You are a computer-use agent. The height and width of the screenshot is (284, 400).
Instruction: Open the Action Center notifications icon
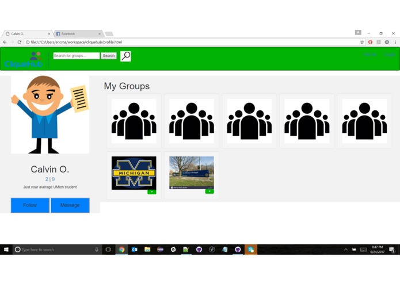point(392,250)
